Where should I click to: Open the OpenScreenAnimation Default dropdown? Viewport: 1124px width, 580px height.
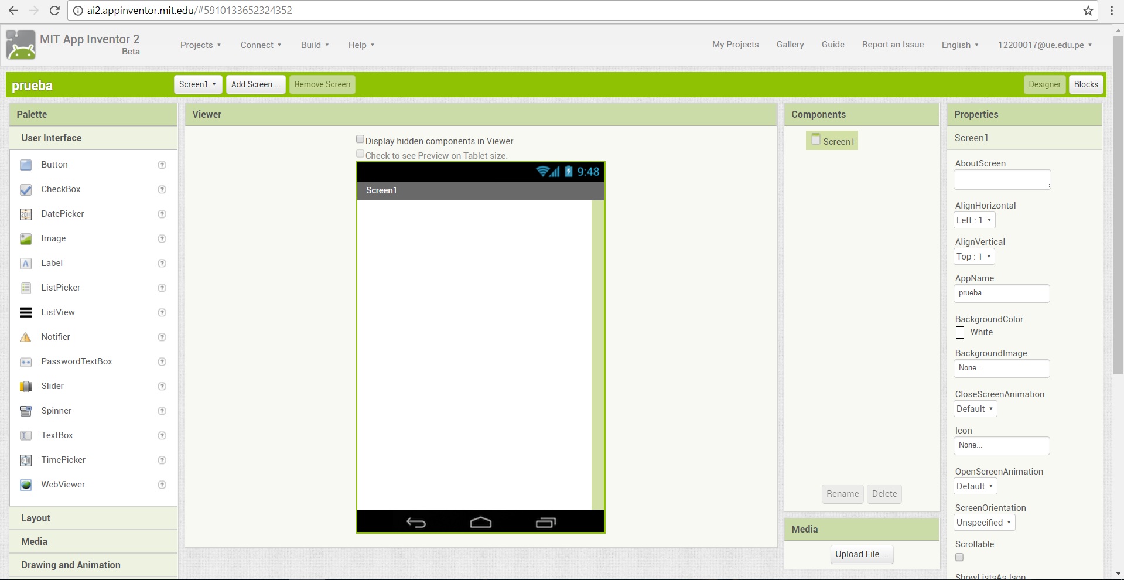pos(975,486)
